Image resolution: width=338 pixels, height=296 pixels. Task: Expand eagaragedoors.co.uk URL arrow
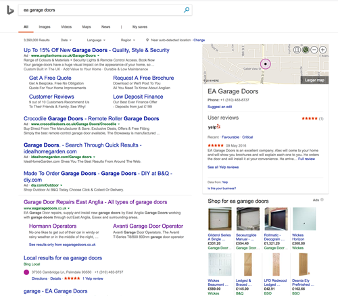(x=68, y=208)
